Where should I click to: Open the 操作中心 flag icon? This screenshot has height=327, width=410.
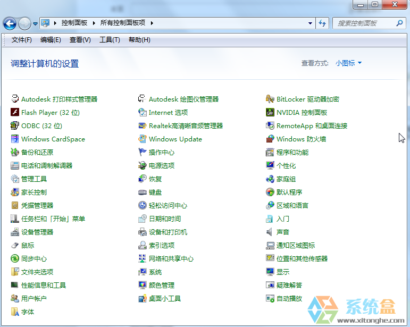click(x=142, y=152)
